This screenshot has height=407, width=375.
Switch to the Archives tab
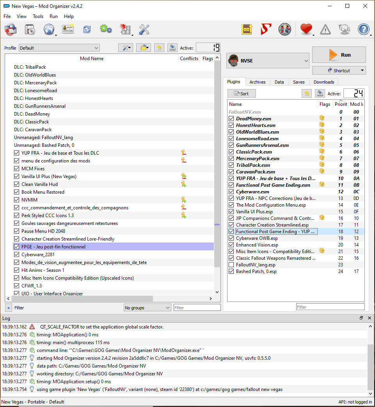257,82
